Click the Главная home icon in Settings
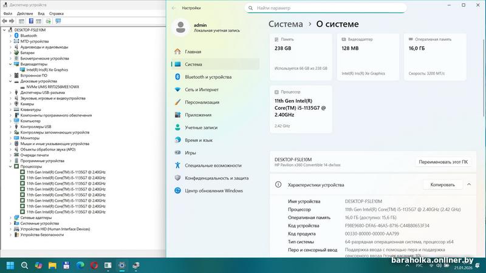 tap(177, 52)
